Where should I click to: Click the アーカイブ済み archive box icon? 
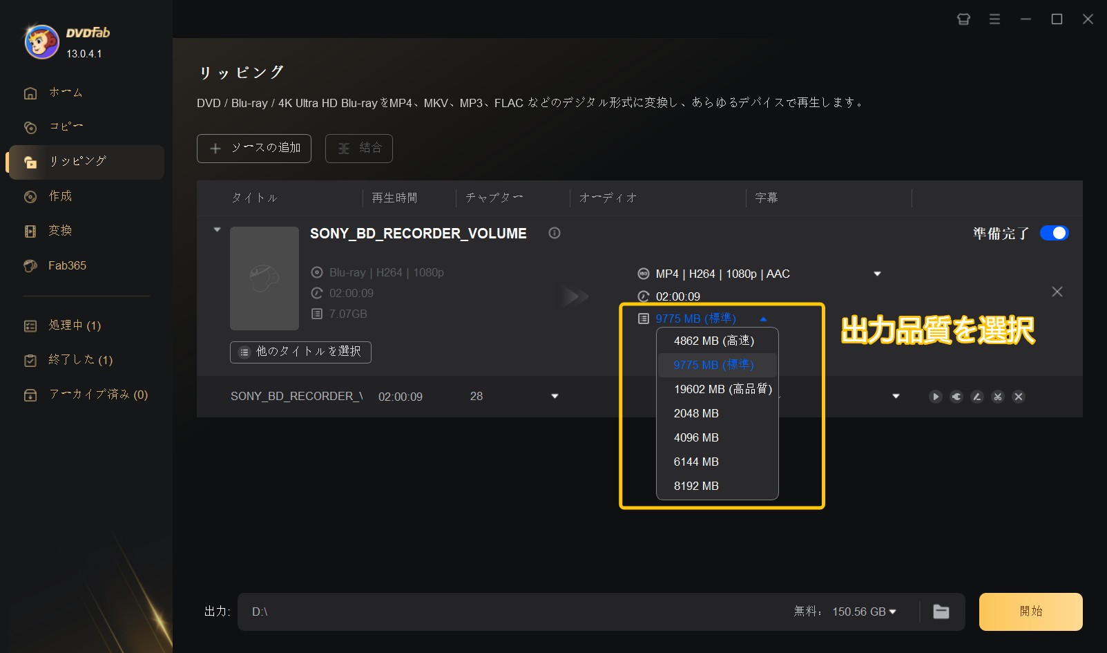click(x=30, y=395)
